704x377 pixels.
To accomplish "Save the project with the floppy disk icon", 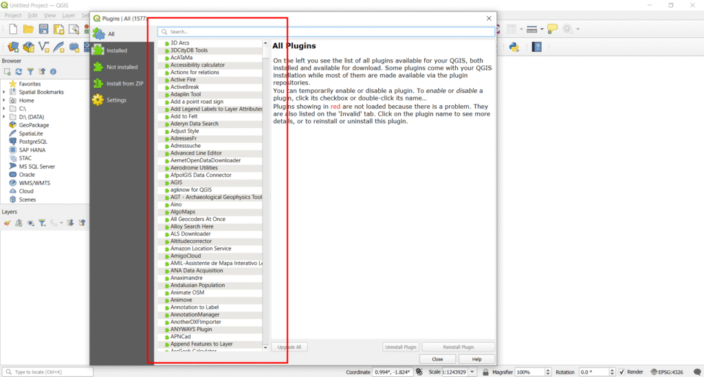I will click(43, 30).
